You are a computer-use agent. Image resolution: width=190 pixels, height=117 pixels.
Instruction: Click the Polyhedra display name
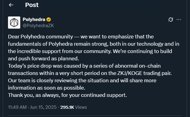coord(34,19)
